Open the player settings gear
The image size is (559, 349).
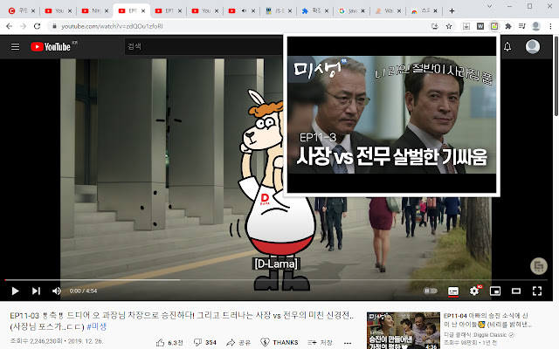pos(474,291)
